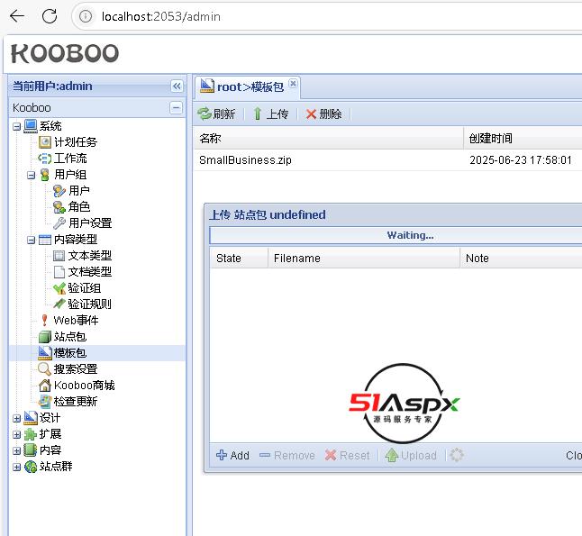Expand the 内容 tree node

[16, 450]
